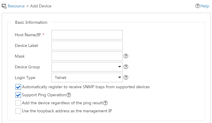Open the Help link
This screenshot has width=212, height=123.
[205, 6]
